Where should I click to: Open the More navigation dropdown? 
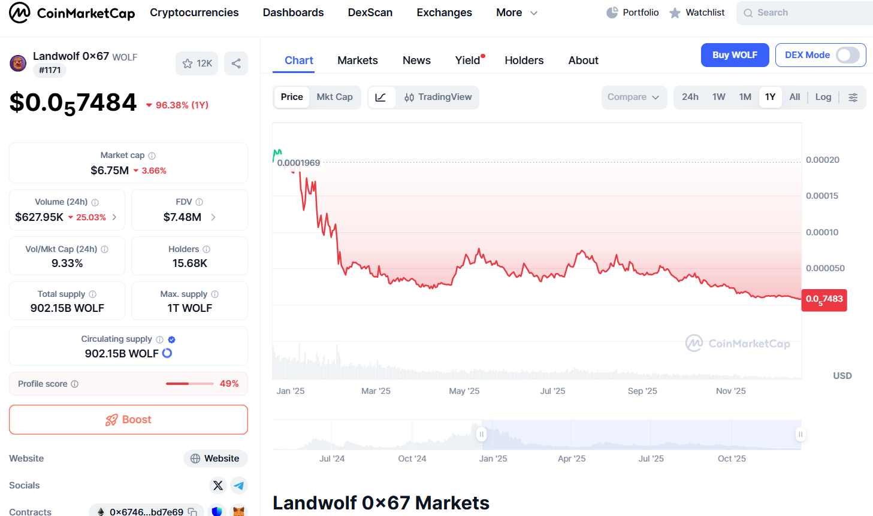pos(516,13)
